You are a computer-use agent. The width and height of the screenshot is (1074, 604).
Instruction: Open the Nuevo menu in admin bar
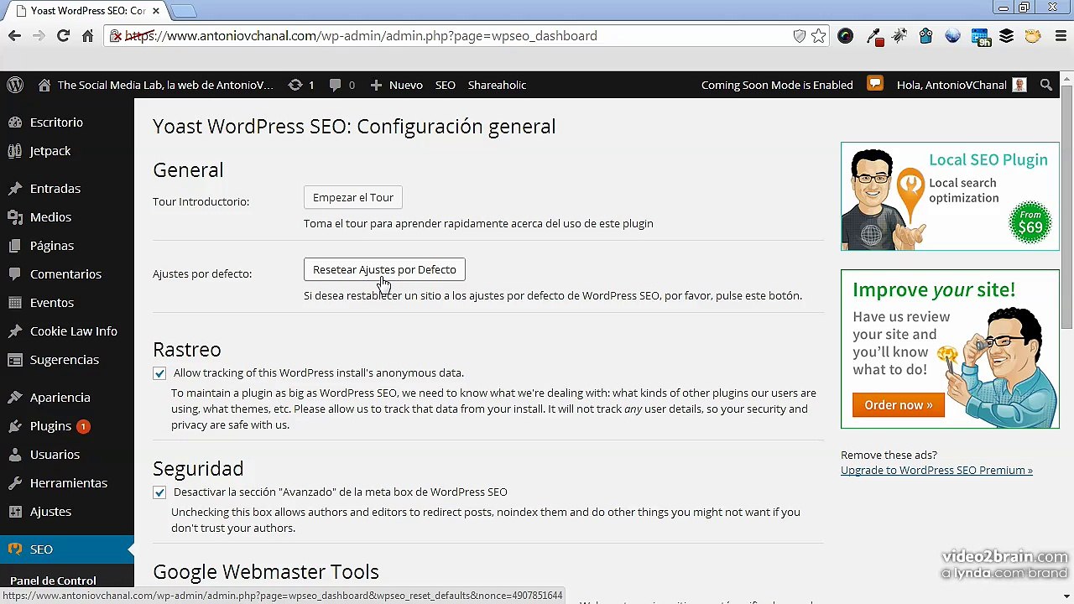[396, 85]
